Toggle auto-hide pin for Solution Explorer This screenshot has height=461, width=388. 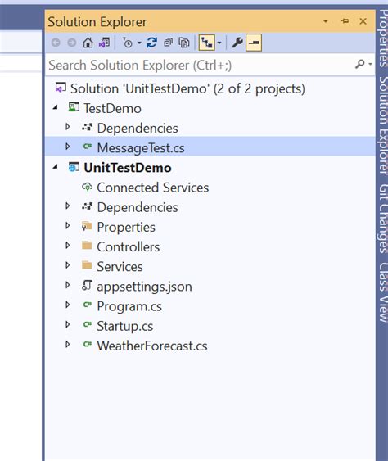click(345, 21)
